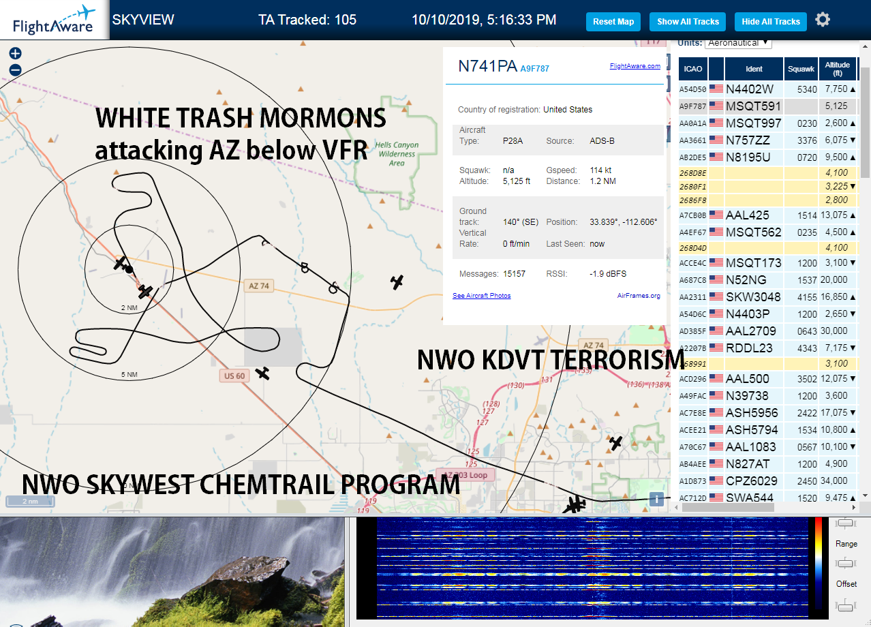Sort table by ICAO column header

tap(692, 69)
